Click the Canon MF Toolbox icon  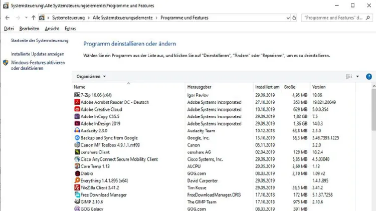tap(77, 145)
